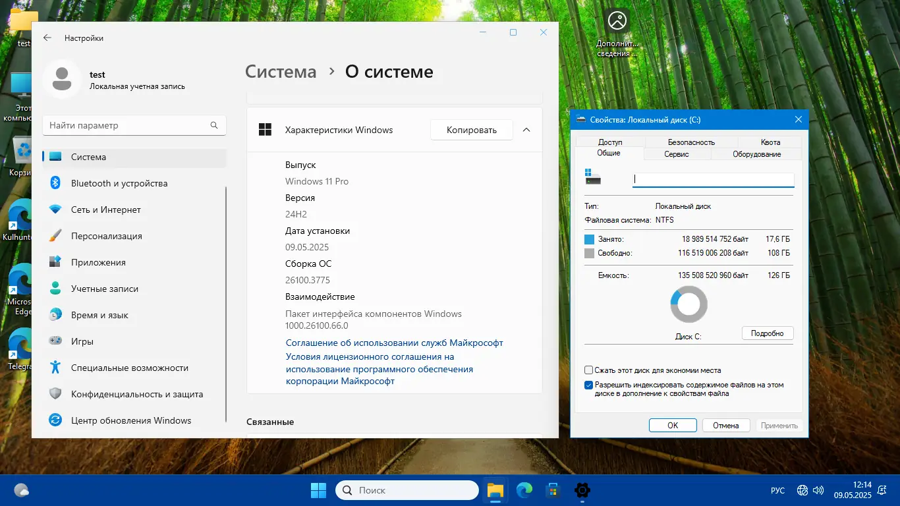The height and width of the screenshot is (506, 900).
Task: Open Соглашение об использовании служб Майкрософт link
Action: pos(394,343)
